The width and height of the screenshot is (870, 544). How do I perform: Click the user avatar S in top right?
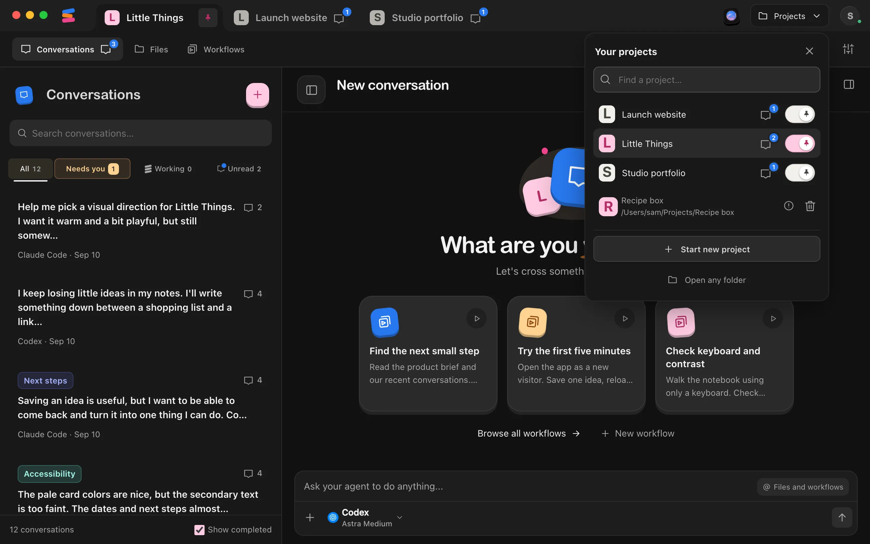[850, 16]
